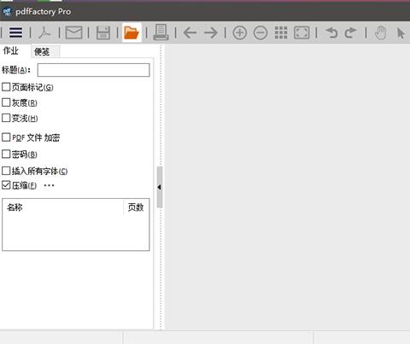Click the Acrobat PDF view icon
410x344 pixels.
coord(44,32)
